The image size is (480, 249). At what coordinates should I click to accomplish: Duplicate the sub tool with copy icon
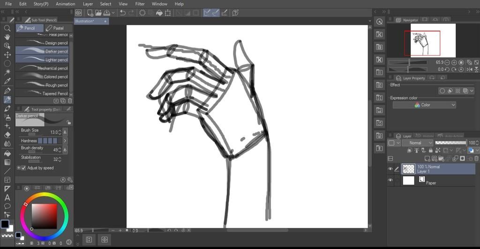coord(63,101)
